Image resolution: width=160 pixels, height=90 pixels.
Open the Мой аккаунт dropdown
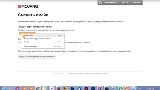point(111,2)
